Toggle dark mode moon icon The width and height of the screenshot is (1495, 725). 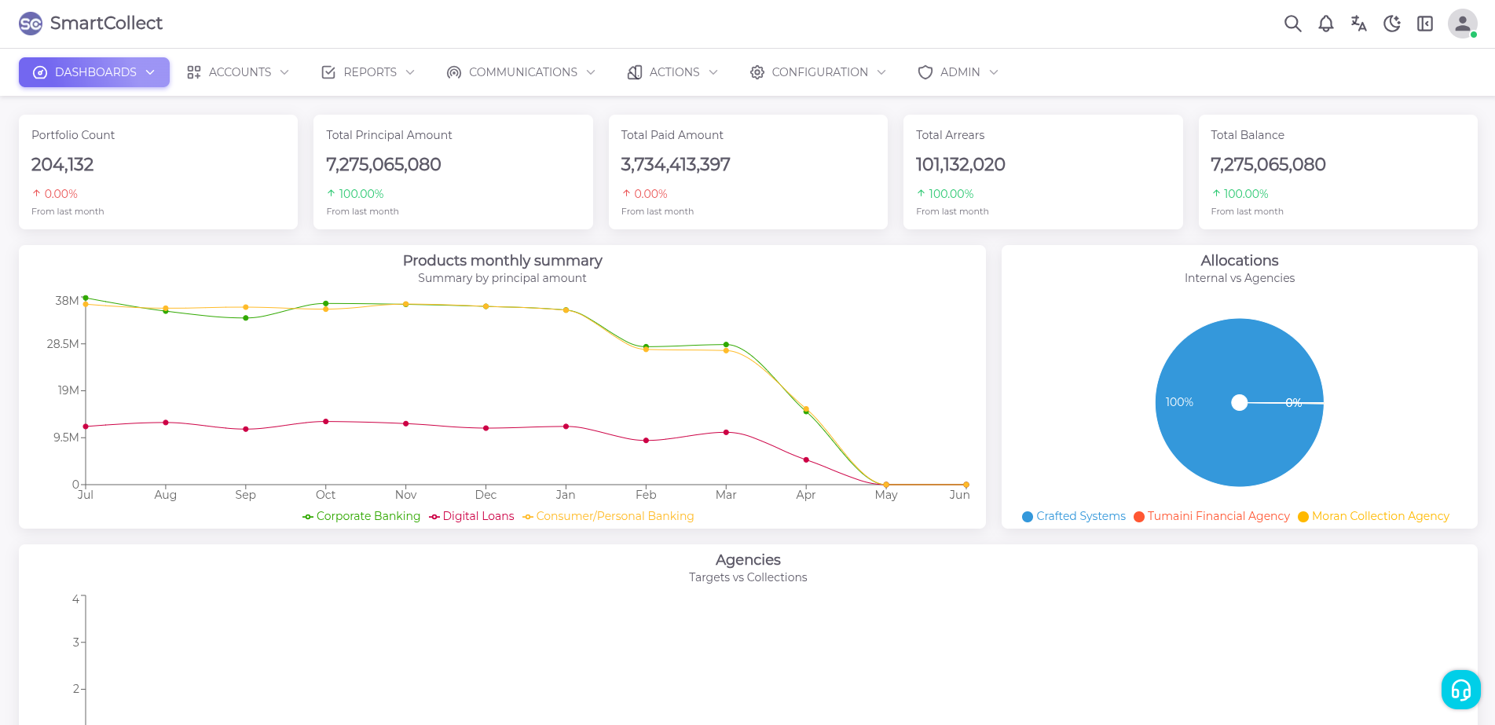point(1391,24)
